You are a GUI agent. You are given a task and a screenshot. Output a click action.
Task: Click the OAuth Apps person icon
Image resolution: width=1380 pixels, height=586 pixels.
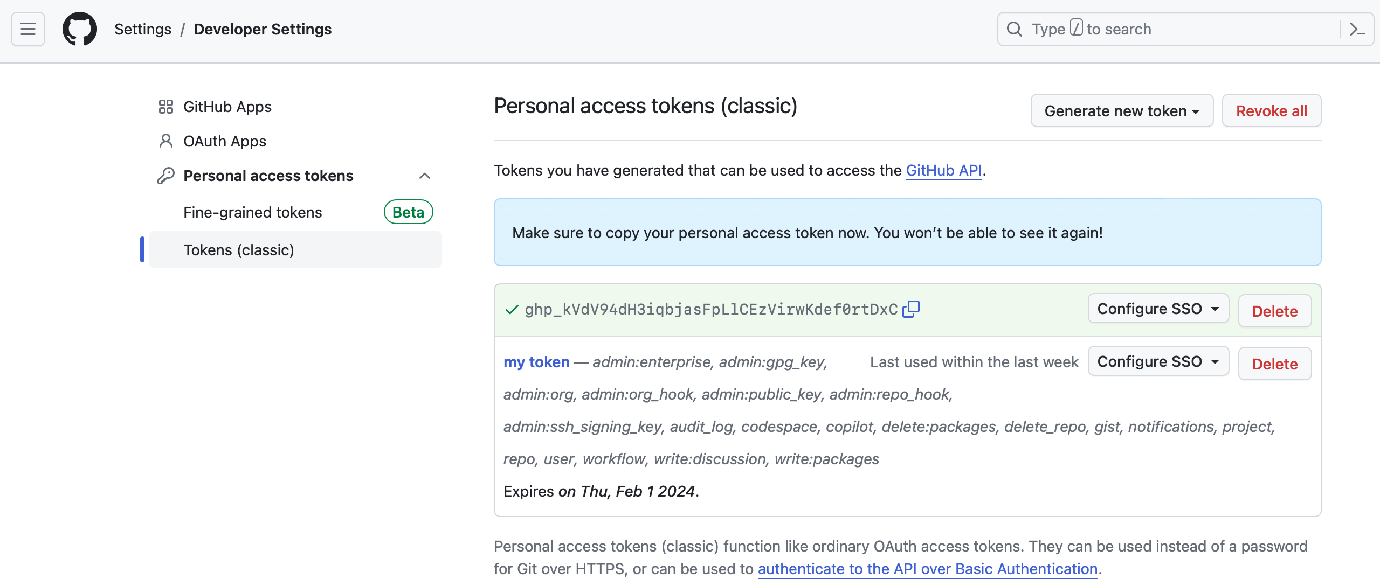165,141
